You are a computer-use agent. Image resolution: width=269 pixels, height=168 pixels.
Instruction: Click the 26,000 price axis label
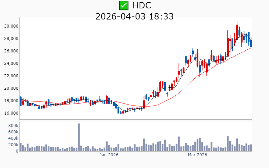click(x=11, y=51)
